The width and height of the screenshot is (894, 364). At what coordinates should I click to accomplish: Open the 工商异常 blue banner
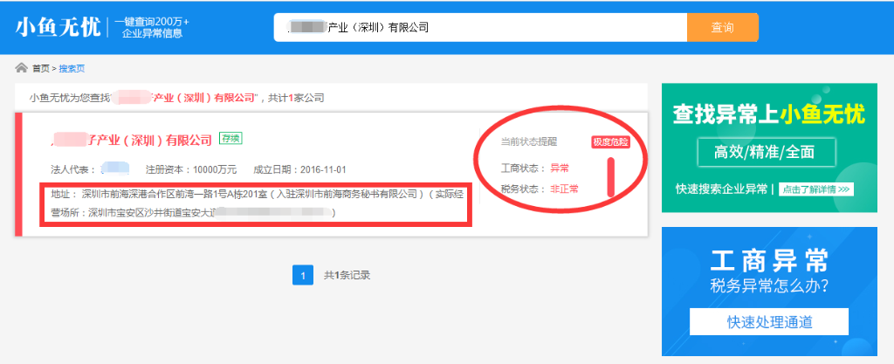769,292
